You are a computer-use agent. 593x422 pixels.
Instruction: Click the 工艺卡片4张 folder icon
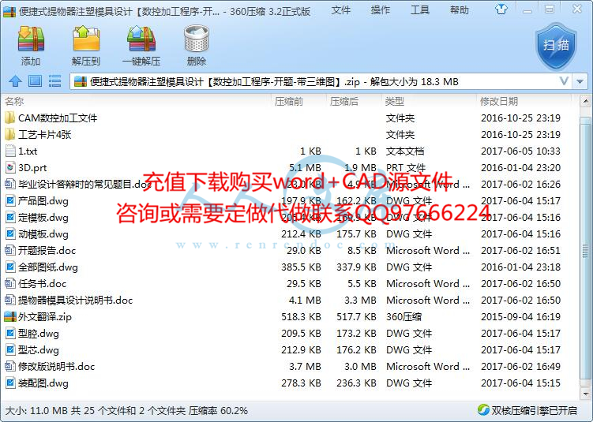[10, 135]
